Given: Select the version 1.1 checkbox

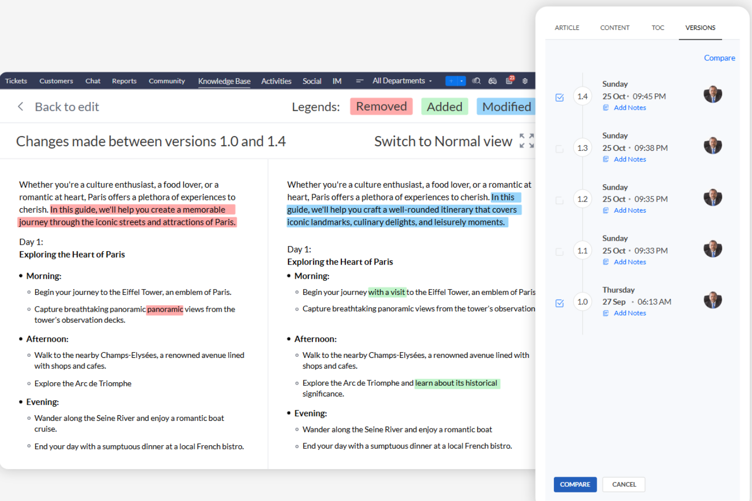Looking at the screenshot, I should coord(559,251).
